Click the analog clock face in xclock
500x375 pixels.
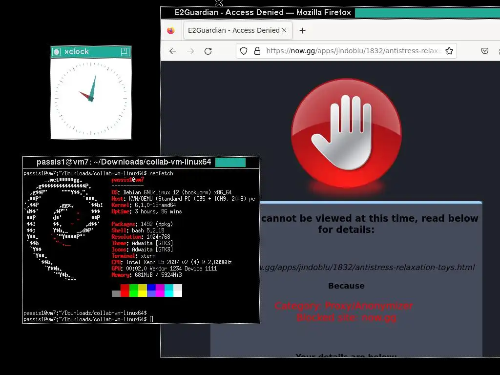(91, 98)
